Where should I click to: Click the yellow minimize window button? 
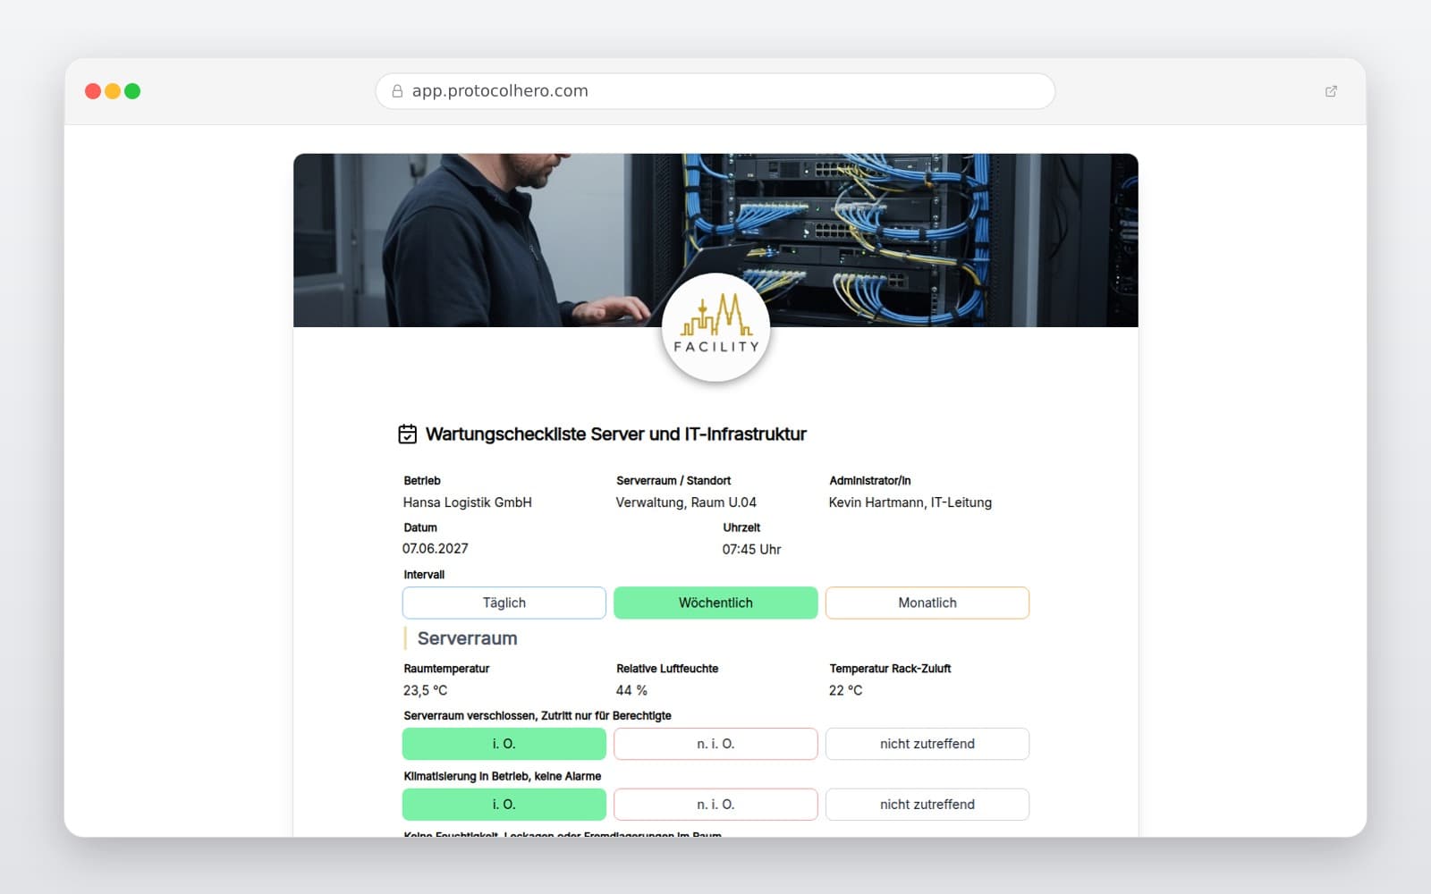point(113,91)
